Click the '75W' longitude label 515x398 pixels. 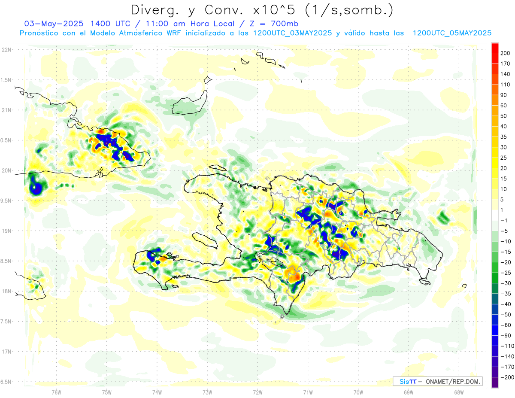[106, 392]
